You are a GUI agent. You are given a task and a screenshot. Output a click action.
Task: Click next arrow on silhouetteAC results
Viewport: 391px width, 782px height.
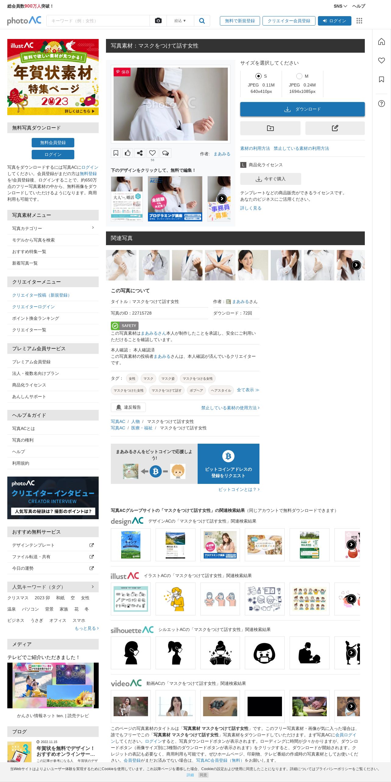[351, 653]
